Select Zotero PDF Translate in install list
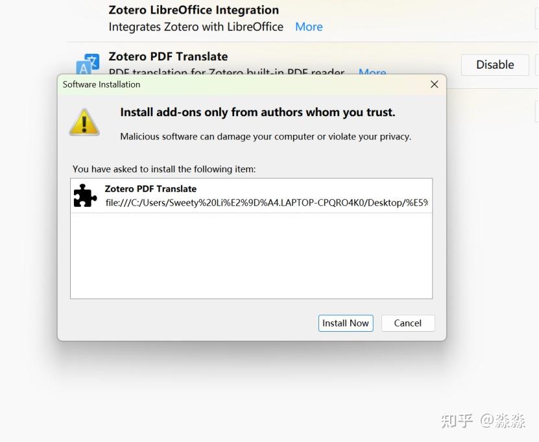This screenshot has height=442, width=539. tap(251, 196)
